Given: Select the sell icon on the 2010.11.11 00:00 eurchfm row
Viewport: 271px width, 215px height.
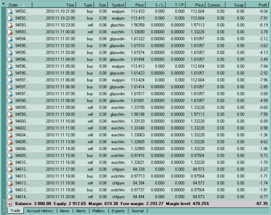Looking at the screenshot, I should point(10,32).
